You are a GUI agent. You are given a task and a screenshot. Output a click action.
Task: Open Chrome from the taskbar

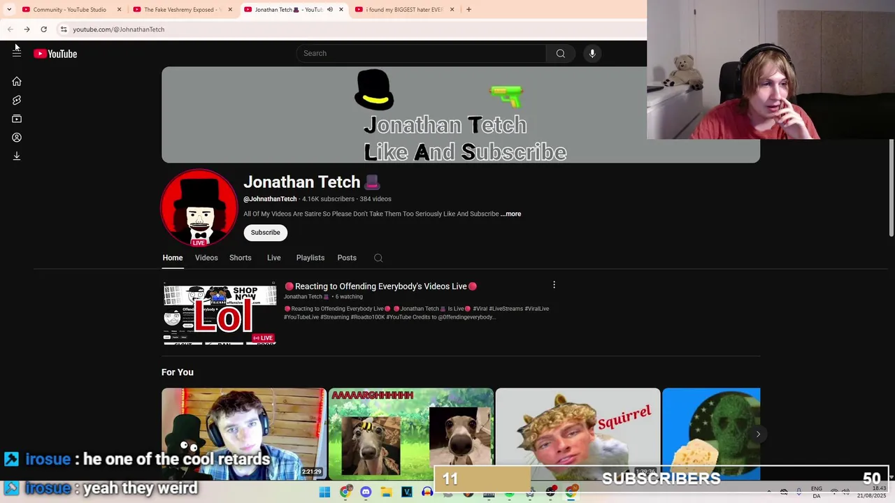point(345,493)
